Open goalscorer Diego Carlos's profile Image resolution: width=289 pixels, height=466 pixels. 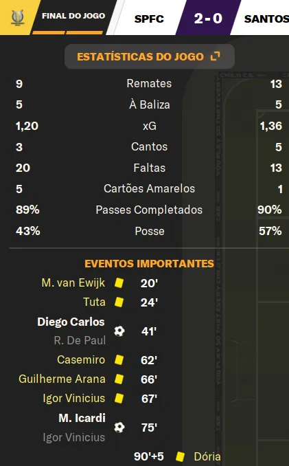[x=71, y=322]
